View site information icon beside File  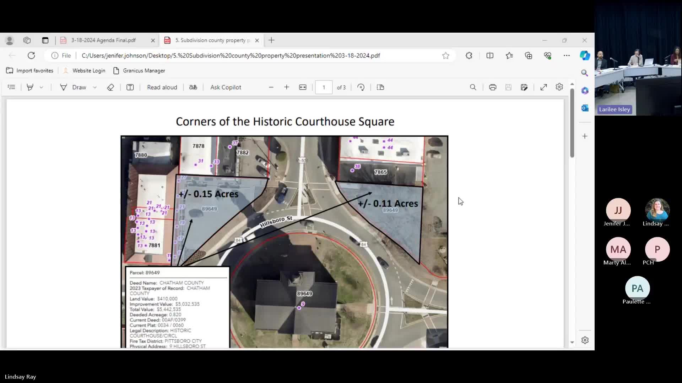point(55,56)
